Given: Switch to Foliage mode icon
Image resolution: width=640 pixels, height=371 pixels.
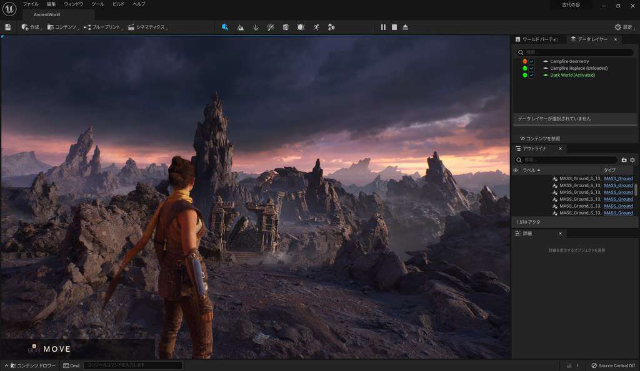Looking at the screenshot, I should [256, 27].
